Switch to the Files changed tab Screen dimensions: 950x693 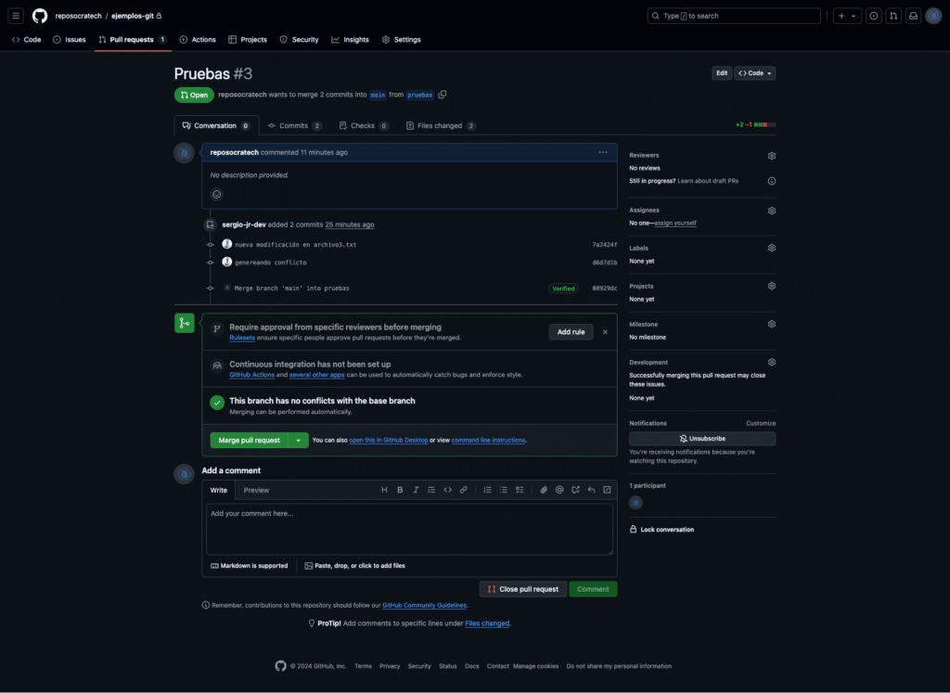(x=441, y=126)
